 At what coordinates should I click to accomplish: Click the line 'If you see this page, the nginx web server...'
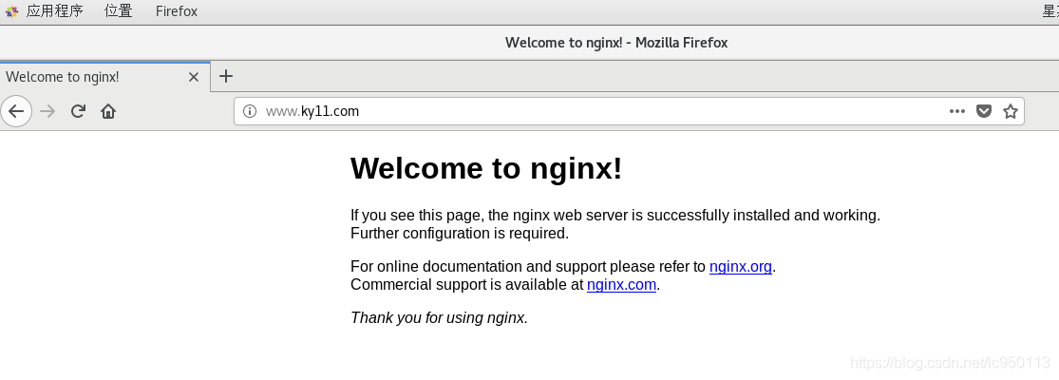coord(615,216)
